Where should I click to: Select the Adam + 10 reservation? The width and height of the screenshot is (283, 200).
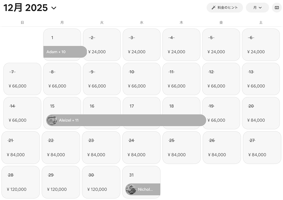pyautogui.click(x=65, y=52)
